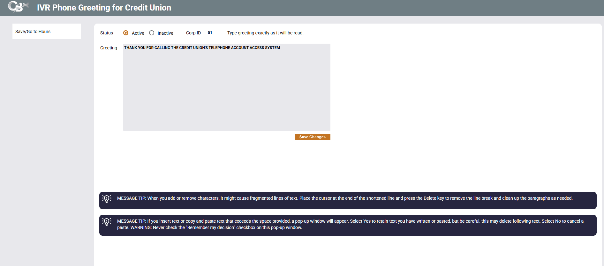The image size is (604, 266).
Task: Click the 'Greeting' field label
Action: click(109, 48)
